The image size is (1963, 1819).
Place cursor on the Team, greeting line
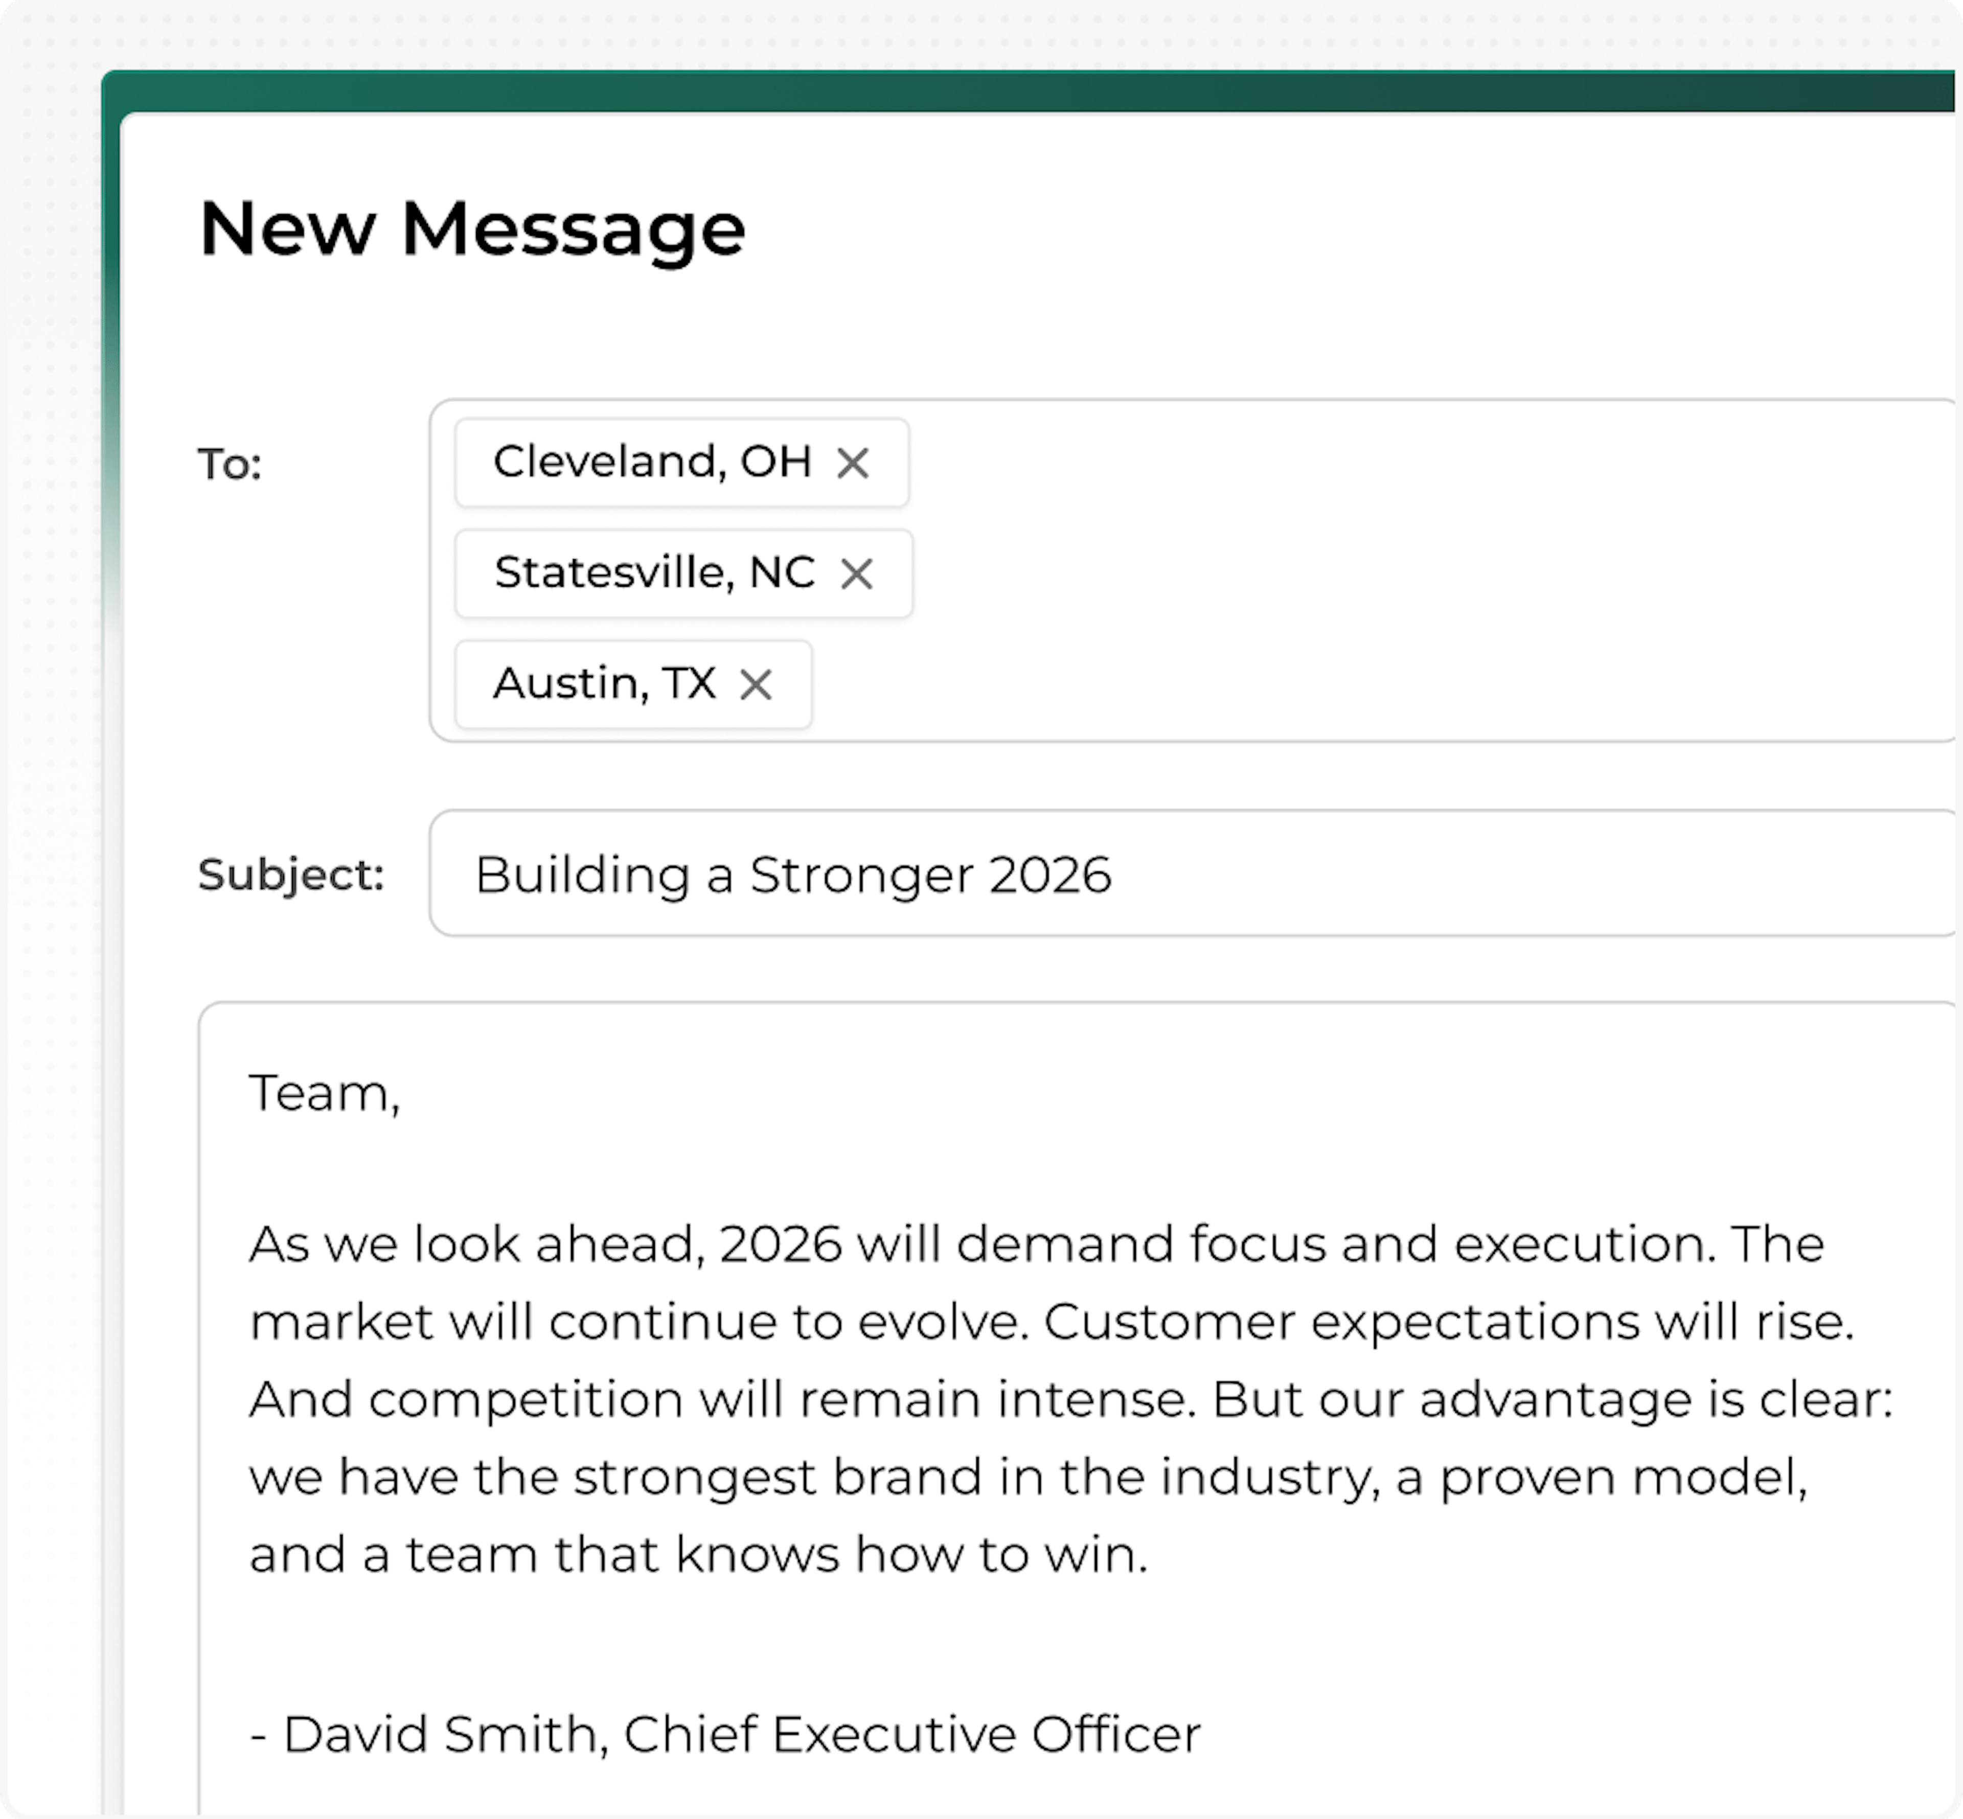point(325,1094)
